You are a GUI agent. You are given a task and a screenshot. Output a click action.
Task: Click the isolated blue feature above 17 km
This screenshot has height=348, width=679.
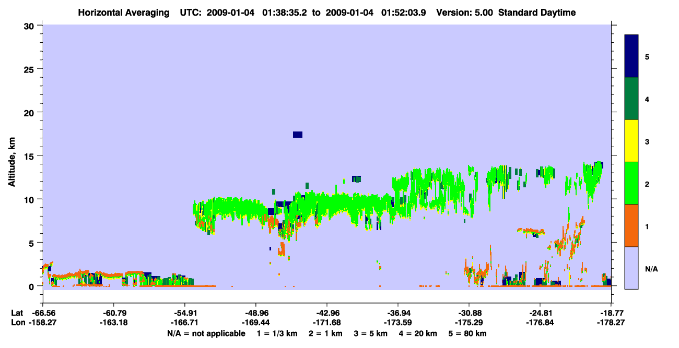(298, 135)
